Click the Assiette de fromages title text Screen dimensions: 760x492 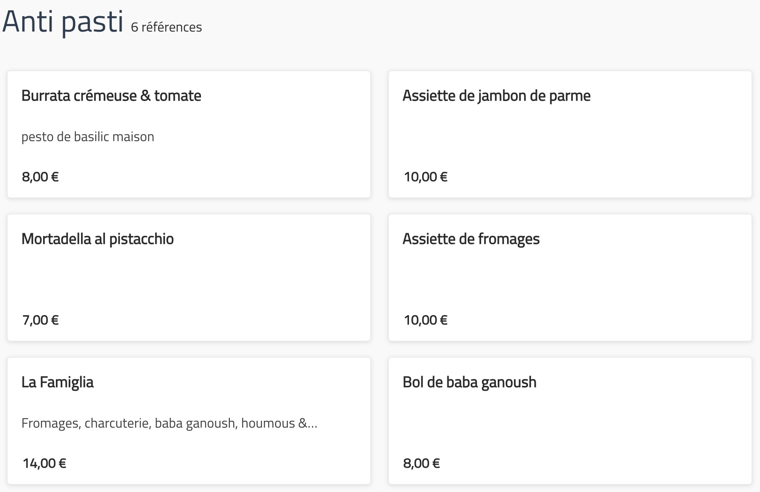471,240
